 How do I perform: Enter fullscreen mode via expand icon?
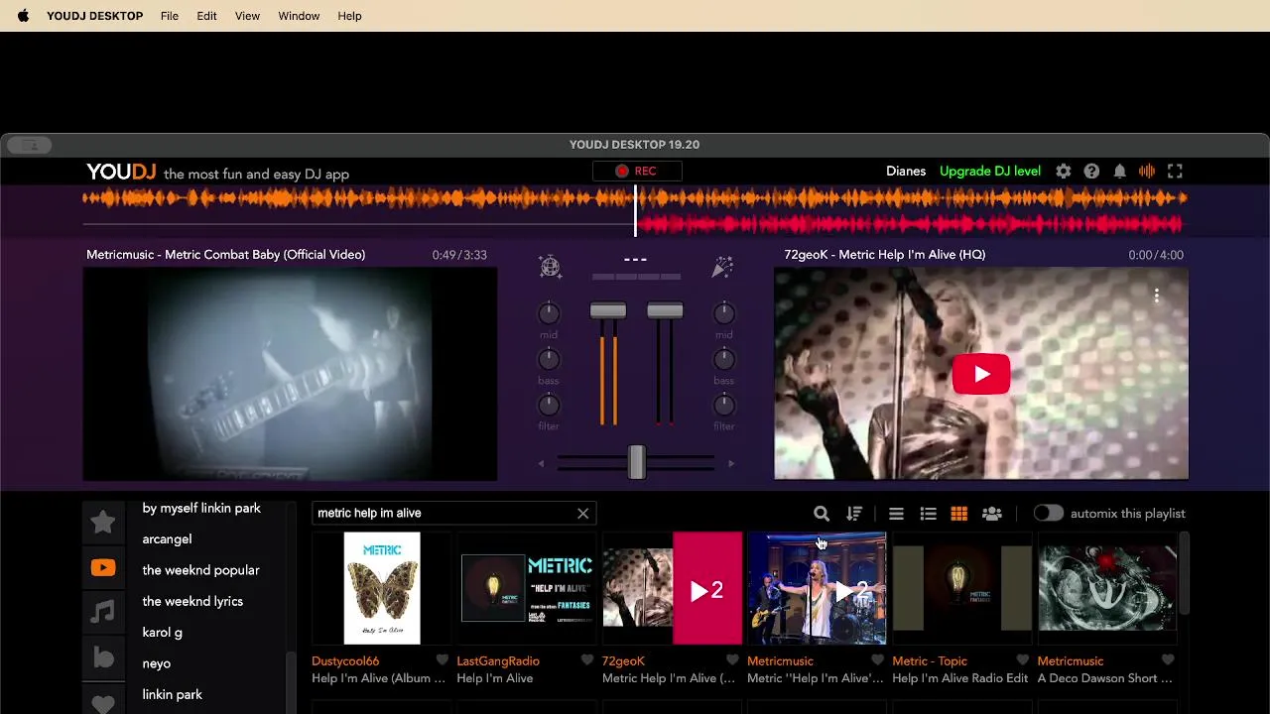1175,172
